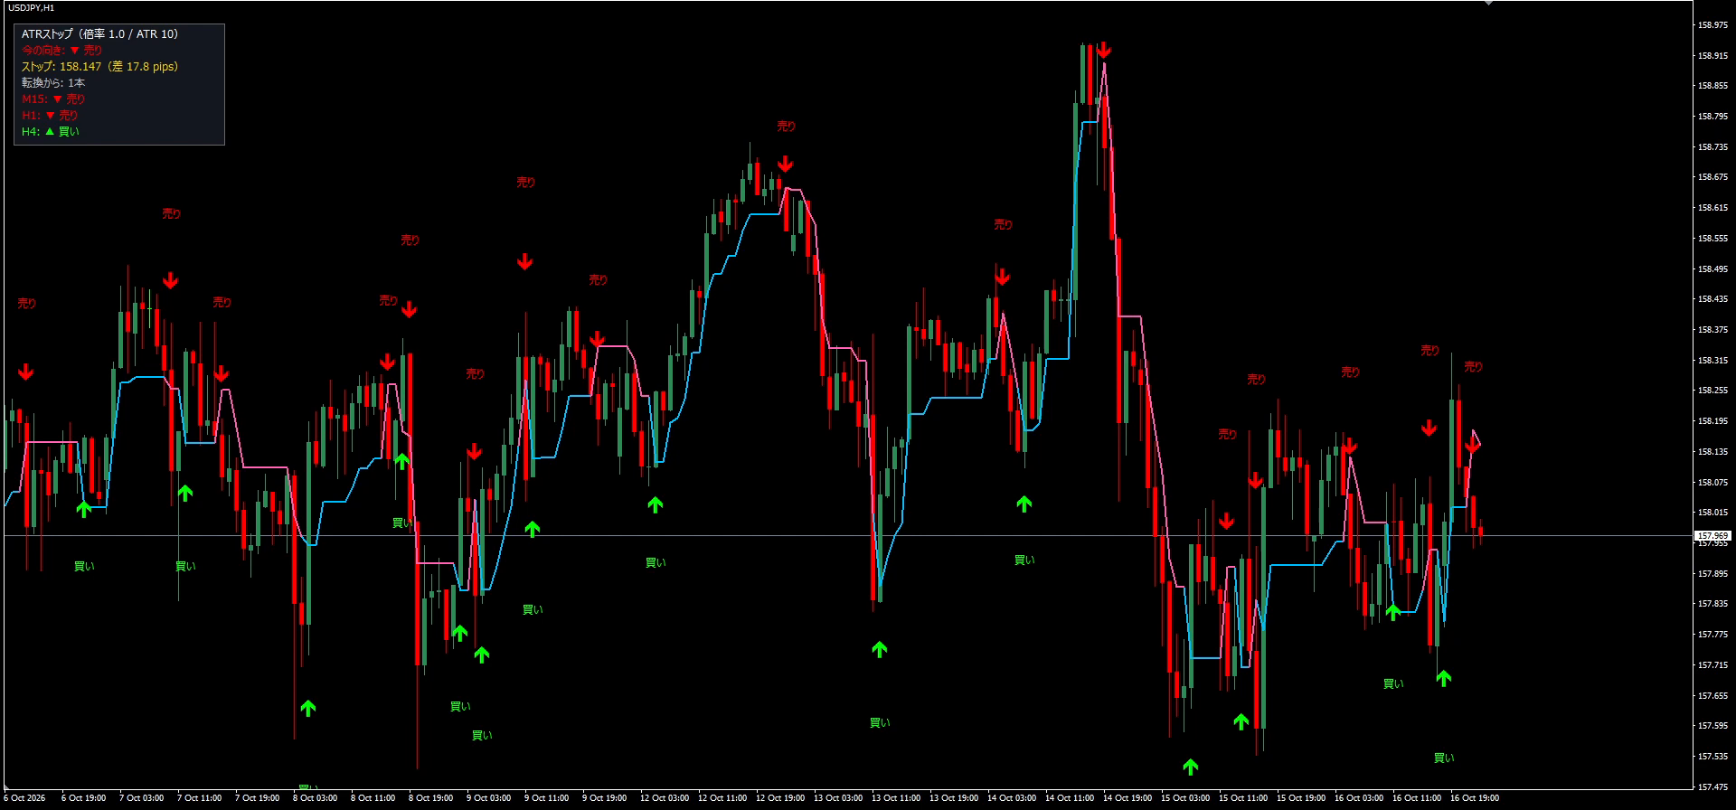The image size is (1736, 810).
Task: Click price scale label 158.915
Action: click(x=1712, y=56)
